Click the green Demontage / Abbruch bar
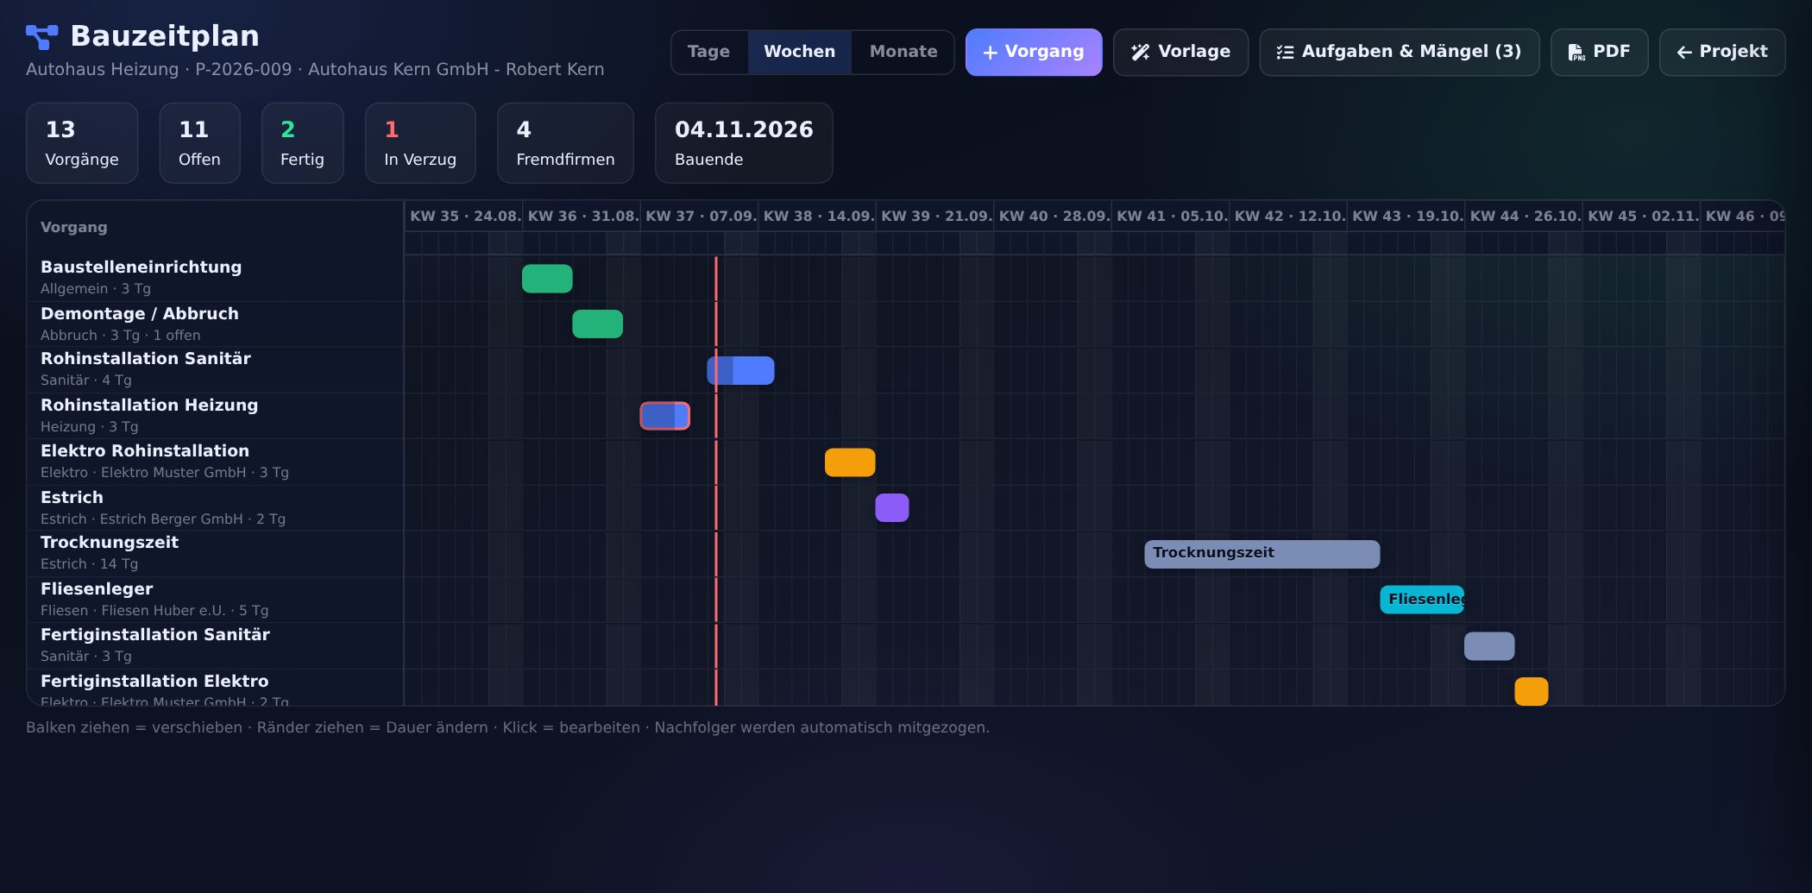 (x=597, y=324)
